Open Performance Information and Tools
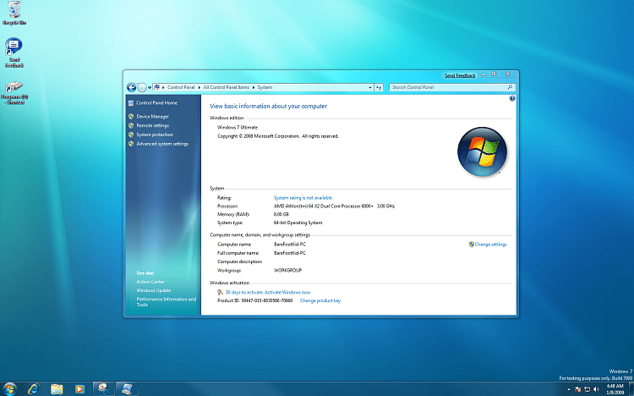The height and width of the screenshot is (396, 634). 167,302
